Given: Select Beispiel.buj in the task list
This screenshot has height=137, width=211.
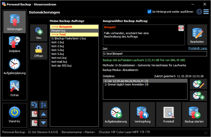Looking at the screenshot, I should [x=74, y=31].
